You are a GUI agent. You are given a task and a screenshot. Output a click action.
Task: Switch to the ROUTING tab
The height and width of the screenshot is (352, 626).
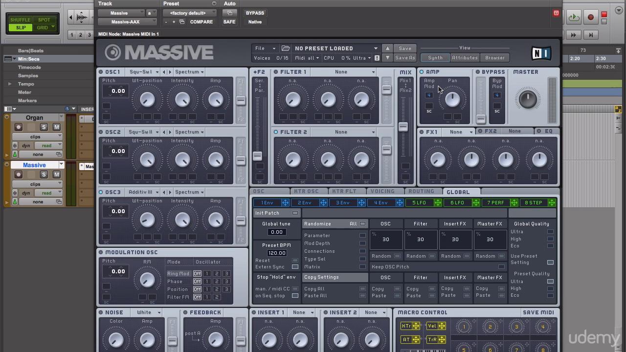(x=422, y=191)
